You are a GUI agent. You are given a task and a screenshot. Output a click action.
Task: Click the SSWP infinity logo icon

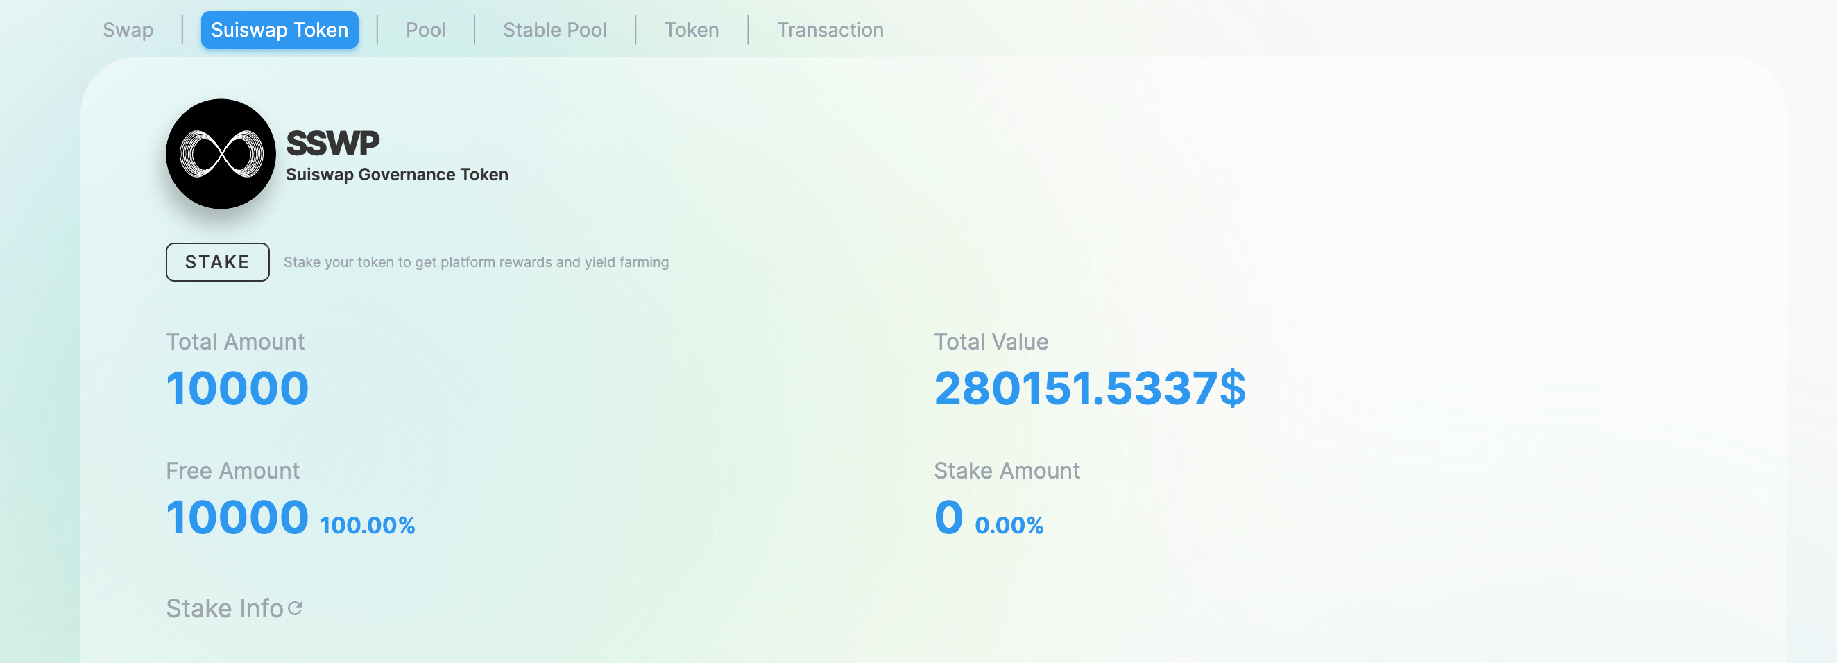tap(221, 154)
